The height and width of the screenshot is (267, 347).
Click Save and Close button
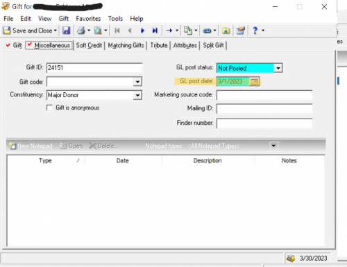(27, 31)
